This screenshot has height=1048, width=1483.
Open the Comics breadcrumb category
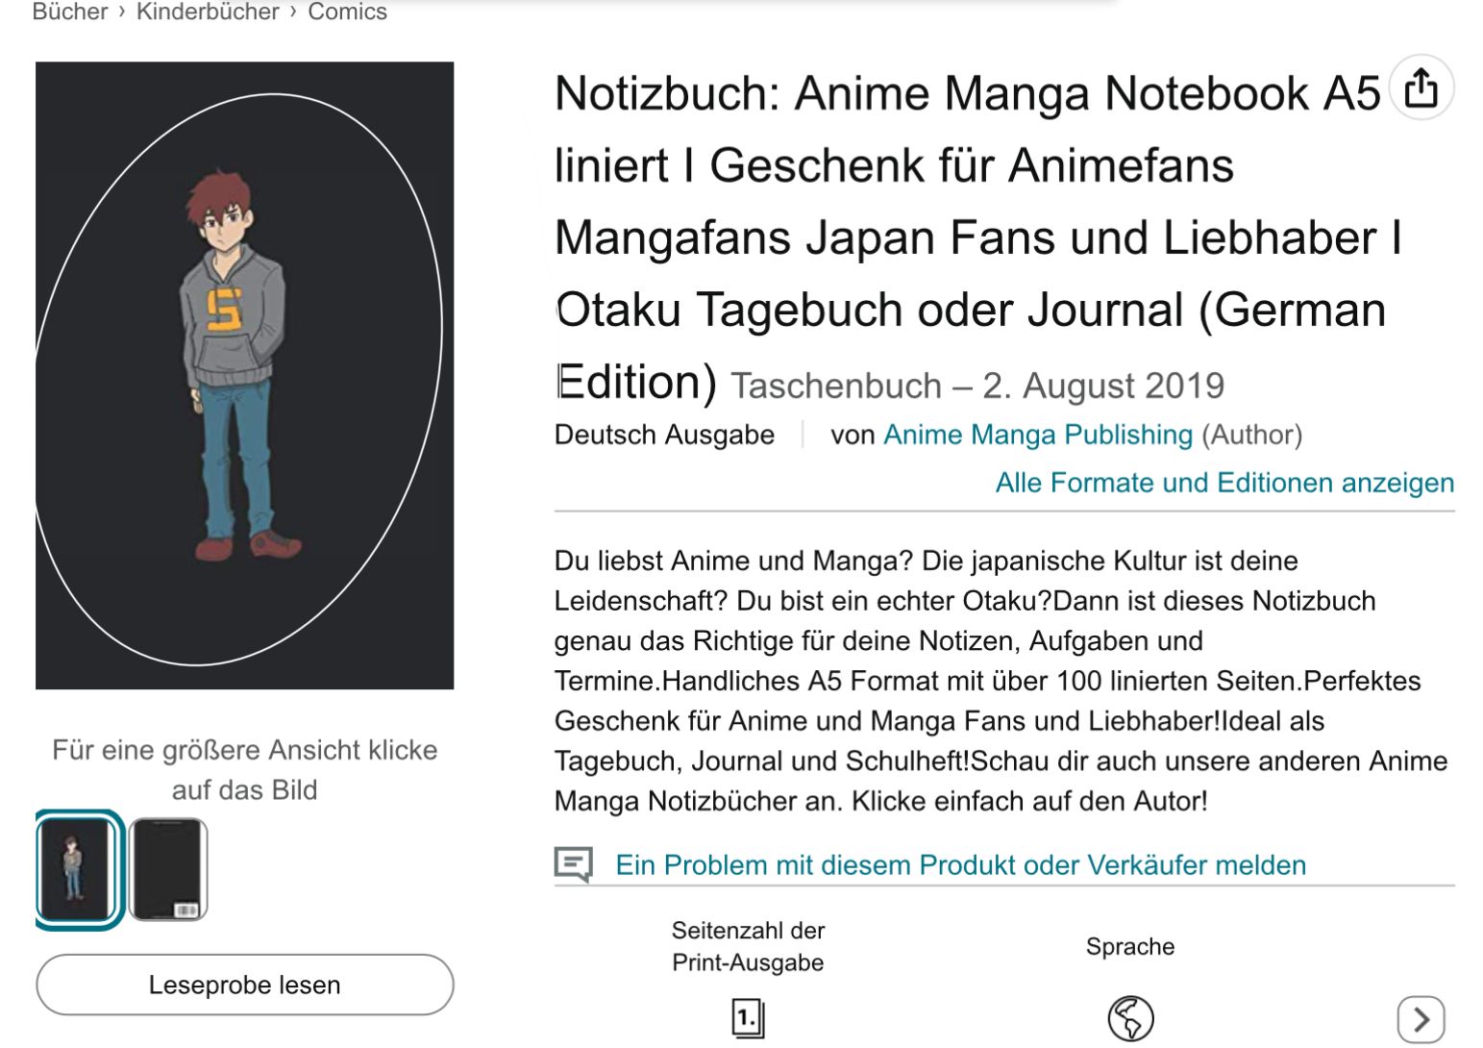tap(347, 12)
